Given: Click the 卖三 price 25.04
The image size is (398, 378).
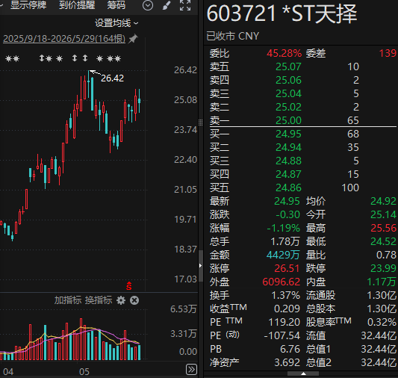Looking at the screenshot, I should (288, 93).
